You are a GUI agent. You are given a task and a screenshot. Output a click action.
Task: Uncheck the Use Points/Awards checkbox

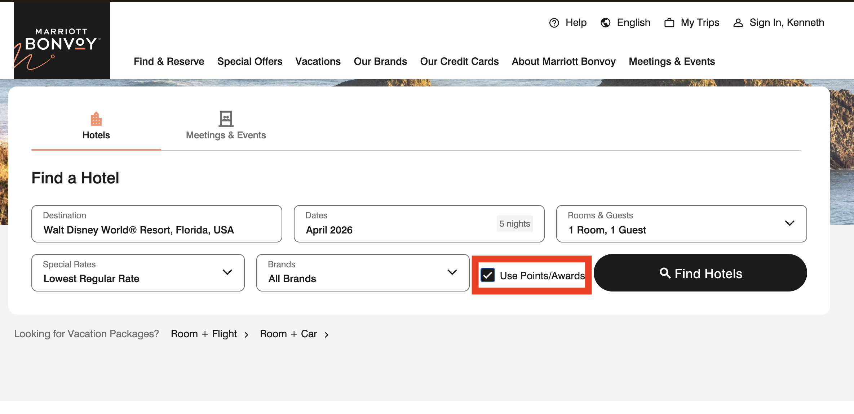[487, 275]
